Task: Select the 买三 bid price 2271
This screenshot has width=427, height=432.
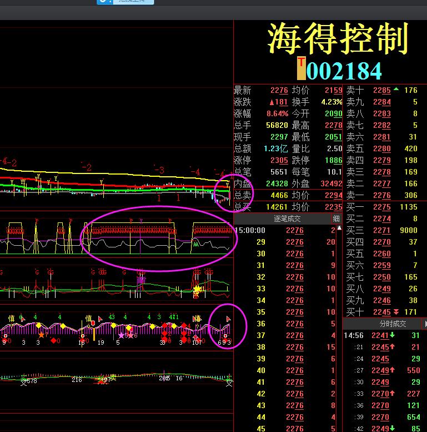Action: pos(382,230)
